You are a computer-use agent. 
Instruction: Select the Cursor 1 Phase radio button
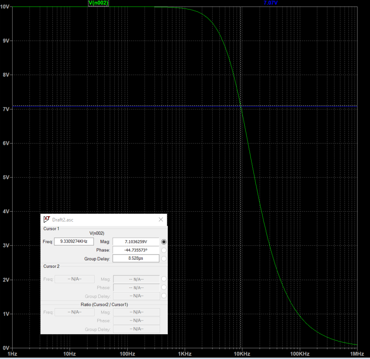pos(164,250)
